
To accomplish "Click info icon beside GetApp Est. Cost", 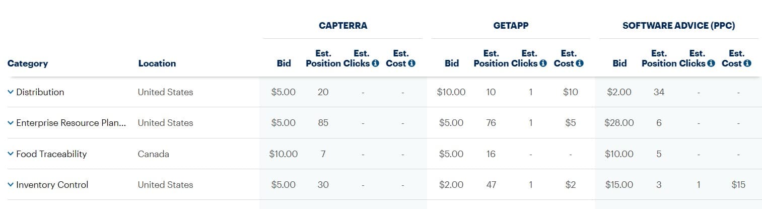I will click(x=580, y=63).
